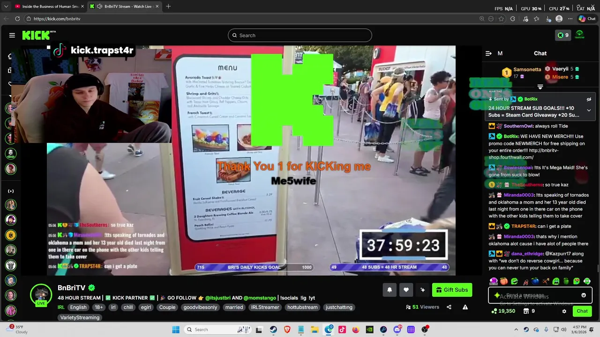The image size is (600, 337).
Task: Share the stream via share icon
Action: [x=449, y=307]
